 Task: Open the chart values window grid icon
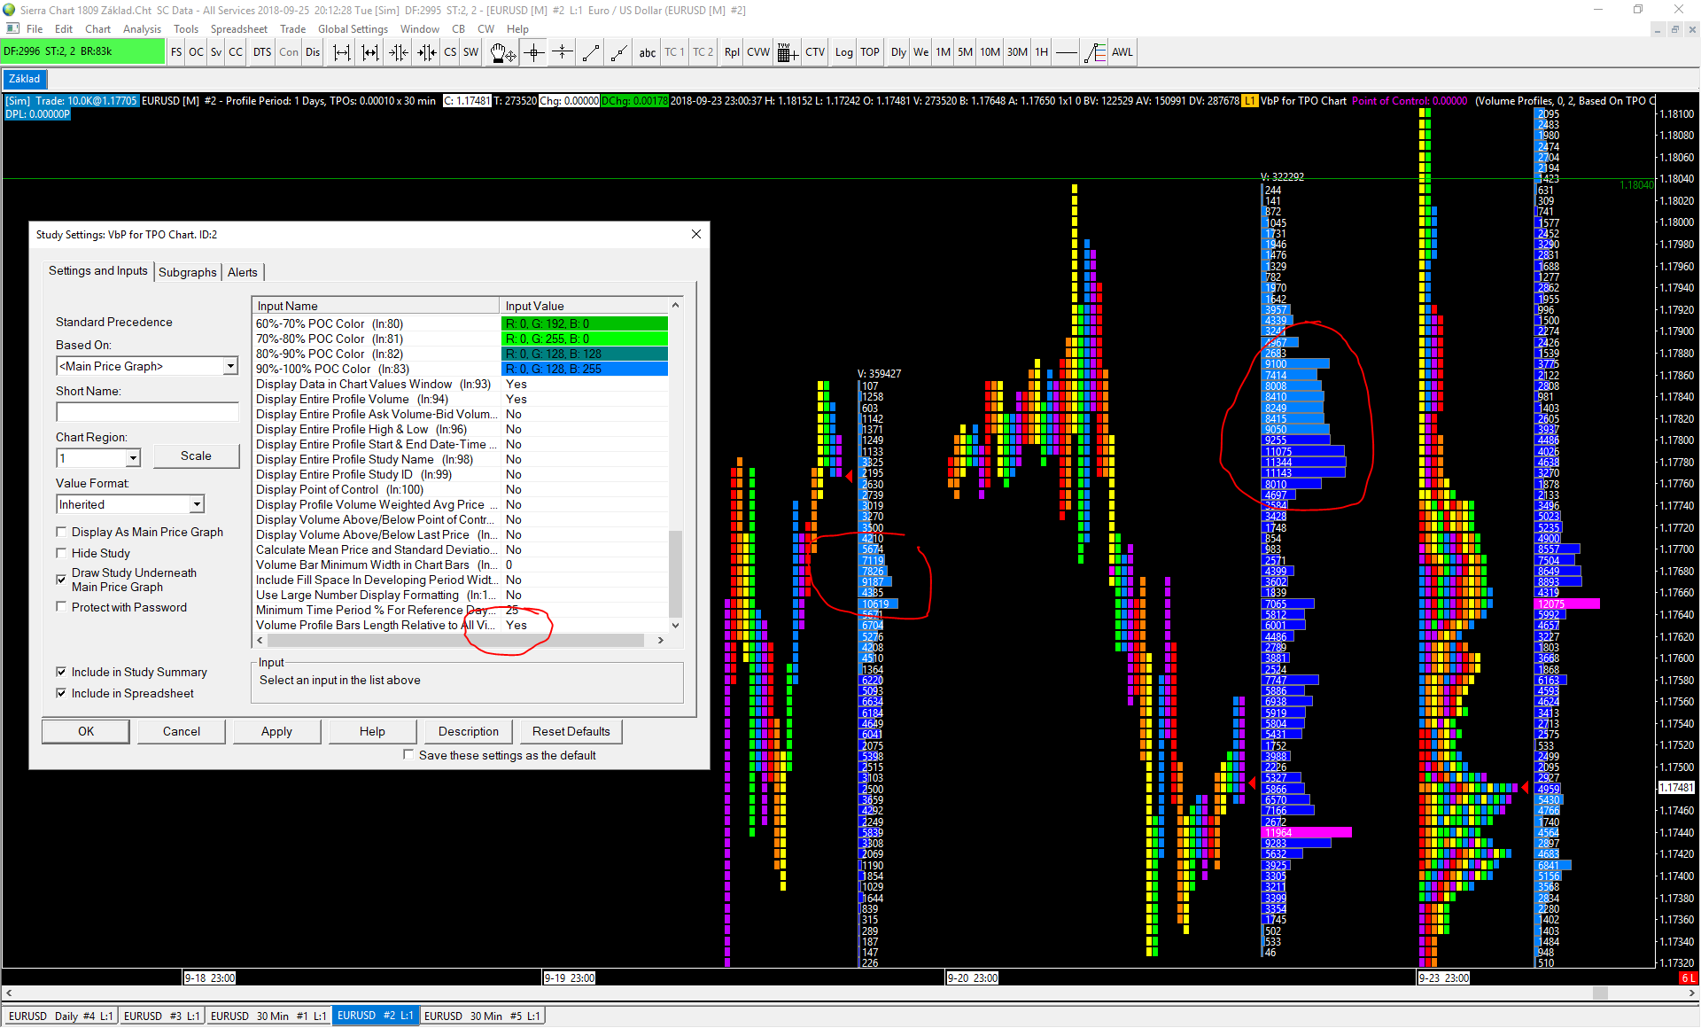tap(787, 52)
